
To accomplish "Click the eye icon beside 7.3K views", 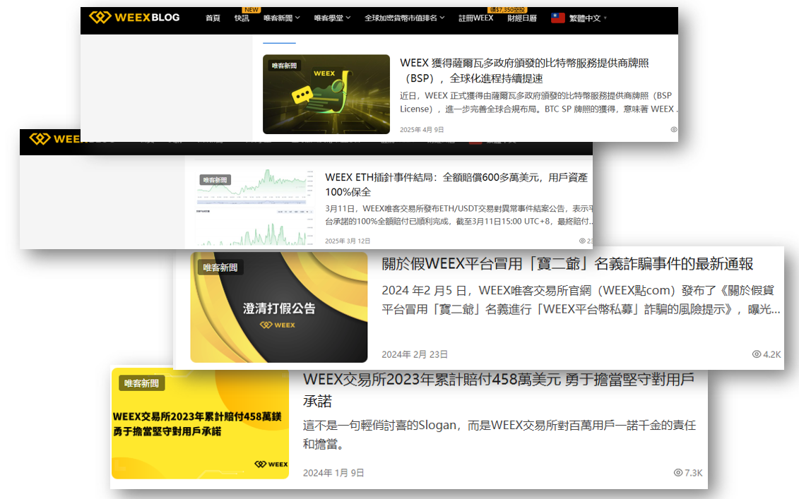I will (x=677, y=472).
